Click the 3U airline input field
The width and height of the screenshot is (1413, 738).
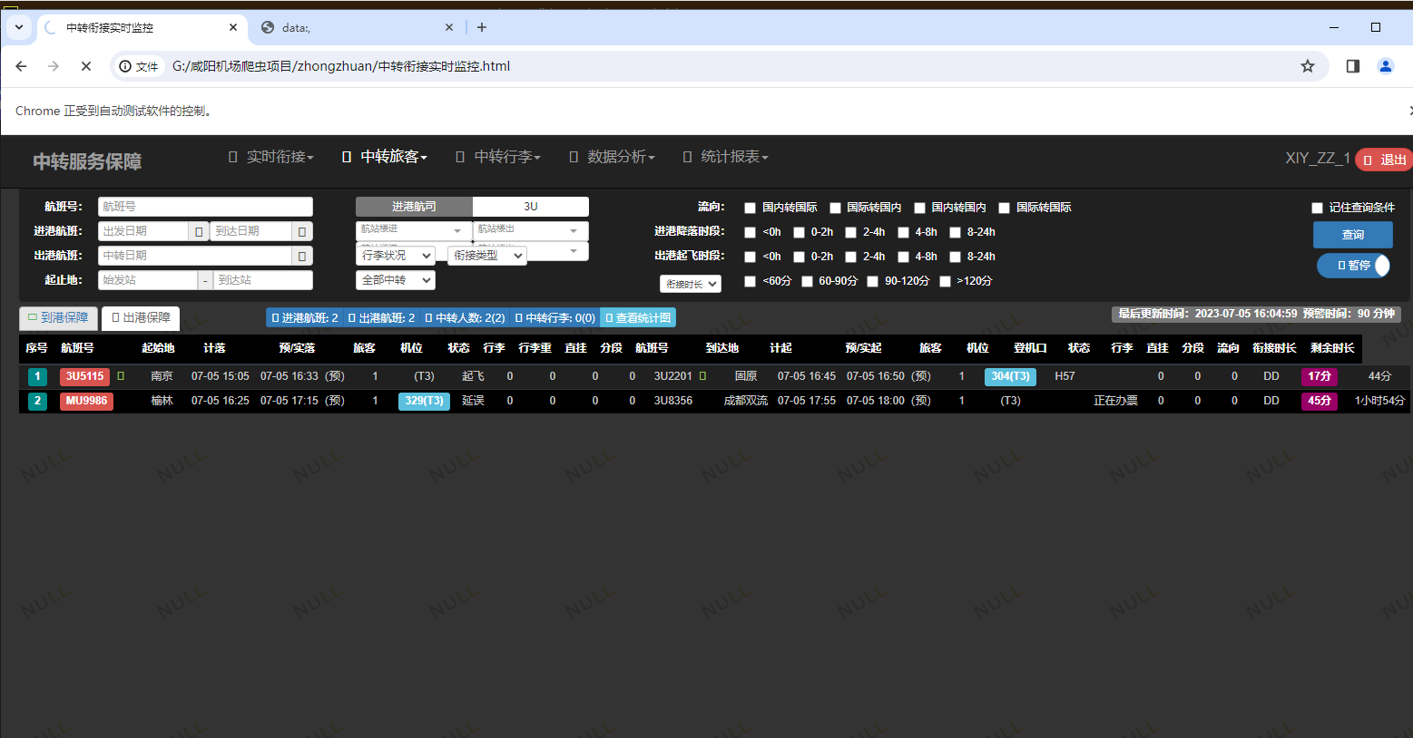tap(531, 207)
